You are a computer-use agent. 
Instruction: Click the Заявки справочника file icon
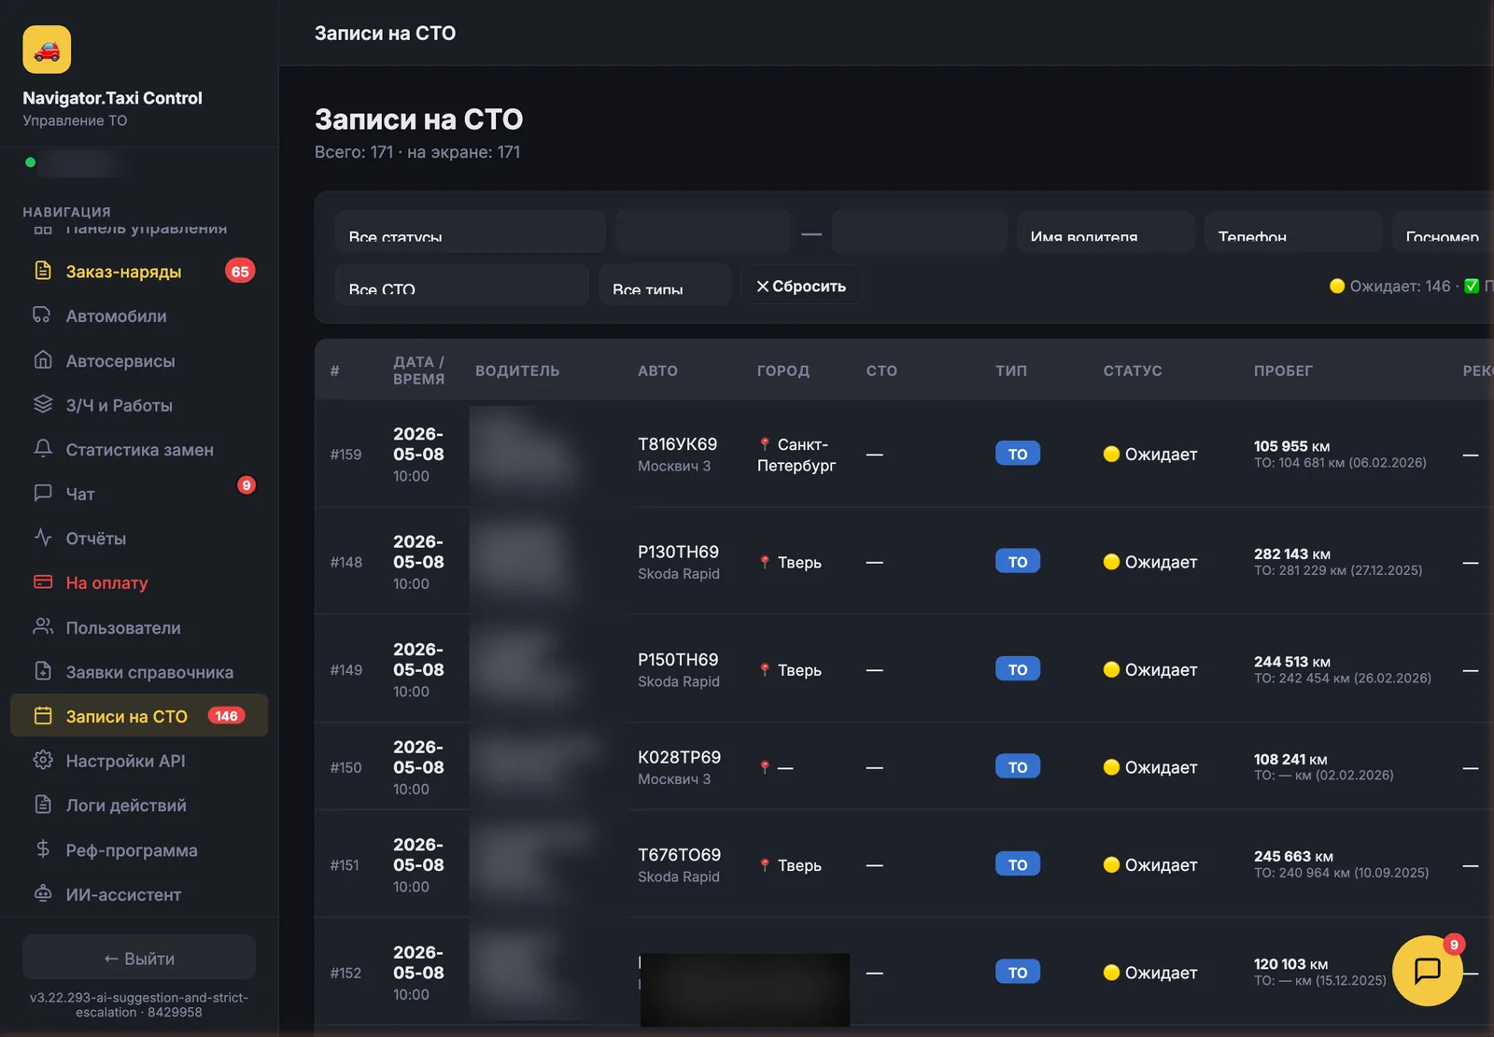coord(43,671)
